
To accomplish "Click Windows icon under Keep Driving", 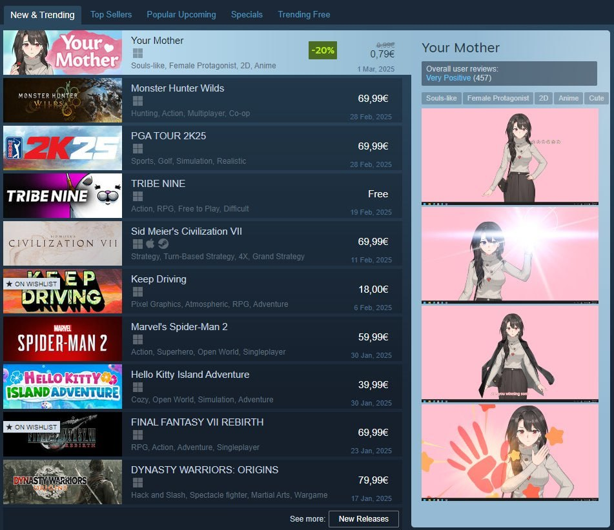I will coord(138,292).
